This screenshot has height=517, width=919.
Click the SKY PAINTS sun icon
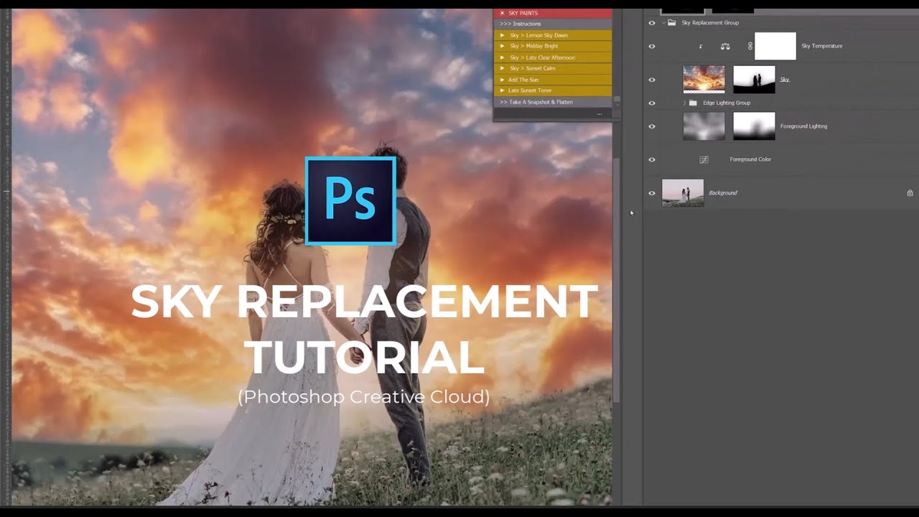(503, 13)
